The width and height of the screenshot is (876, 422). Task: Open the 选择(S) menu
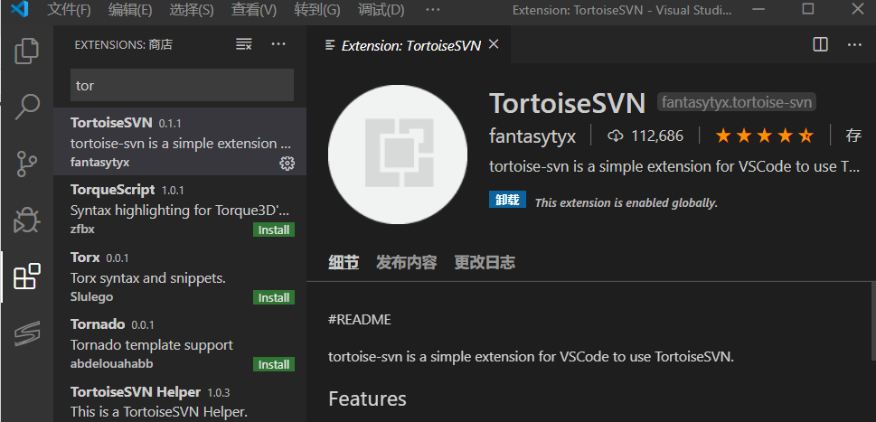pos(192,10)
